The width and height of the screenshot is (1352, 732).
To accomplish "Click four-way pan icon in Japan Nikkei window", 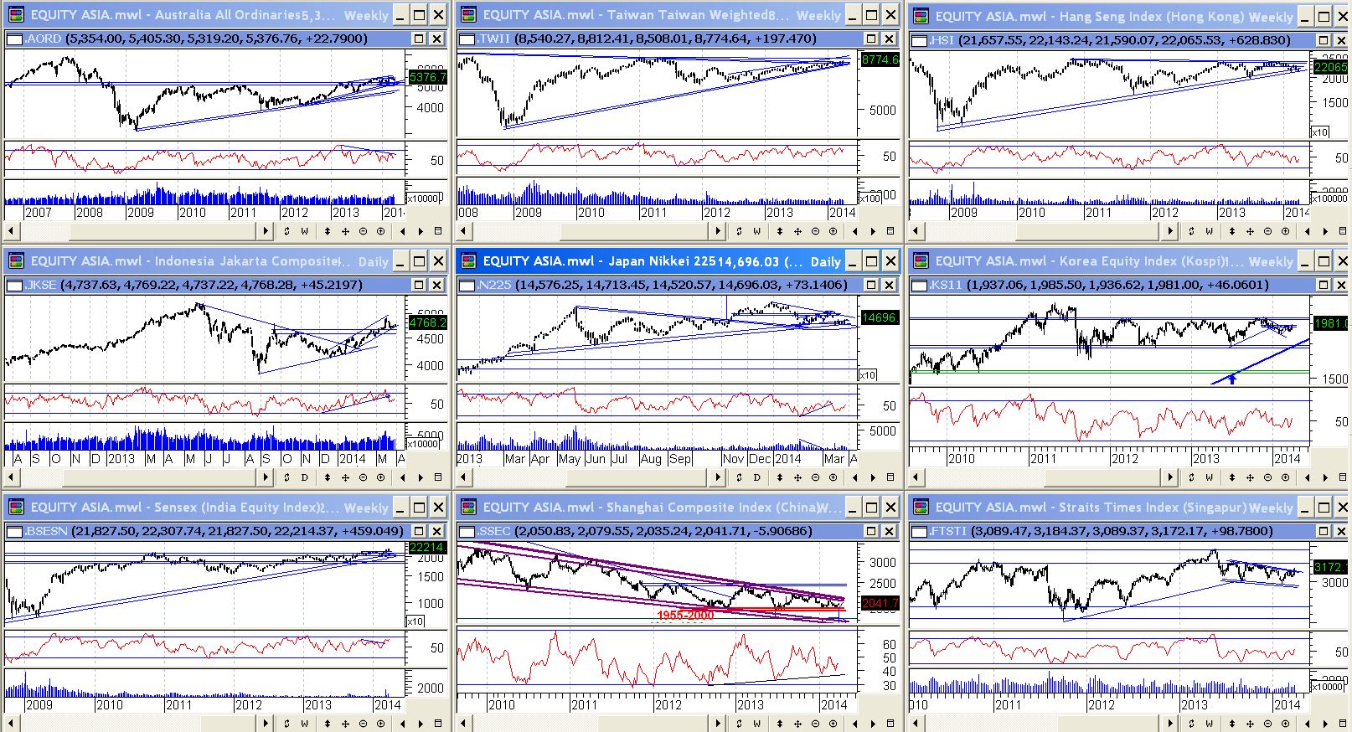I will [x=797, y=477].
